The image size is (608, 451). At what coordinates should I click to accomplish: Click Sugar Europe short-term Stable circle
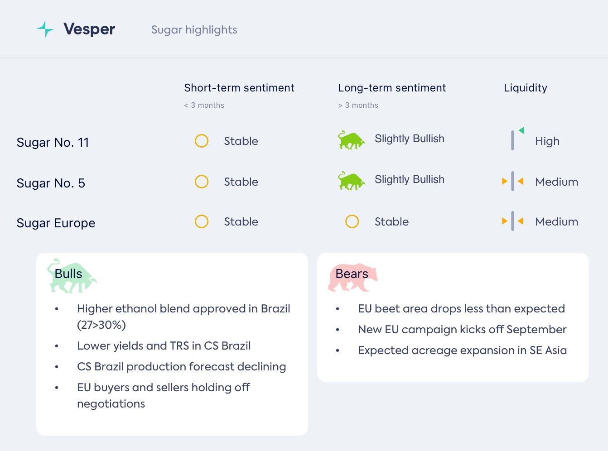(202, 221)
